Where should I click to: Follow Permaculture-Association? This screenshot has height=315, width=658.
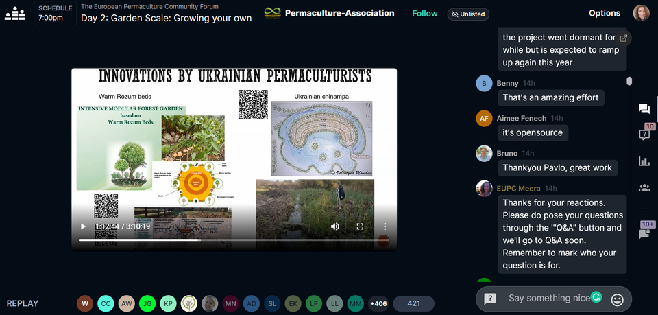click(x=425, y=13)
